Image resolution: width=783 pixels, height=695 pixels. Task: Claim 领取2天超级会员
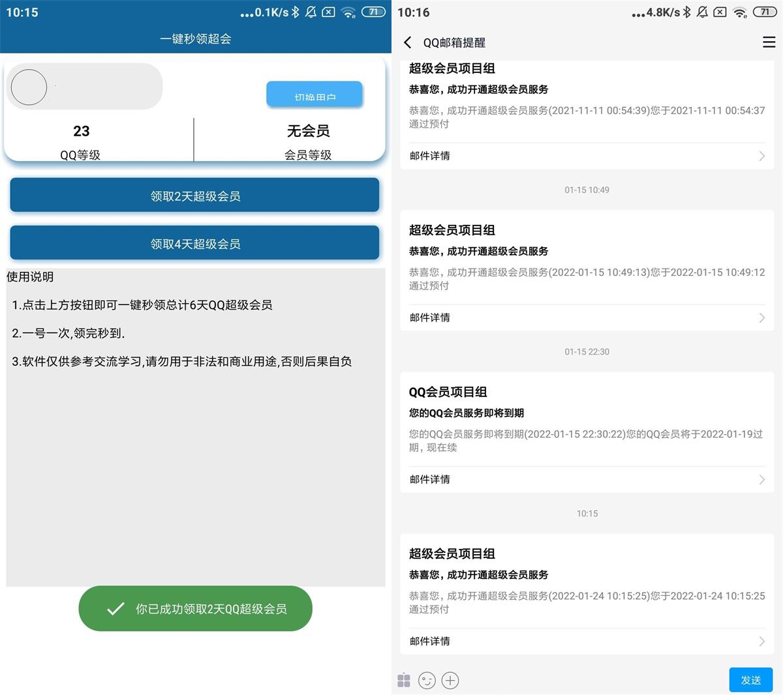(194, 196)
